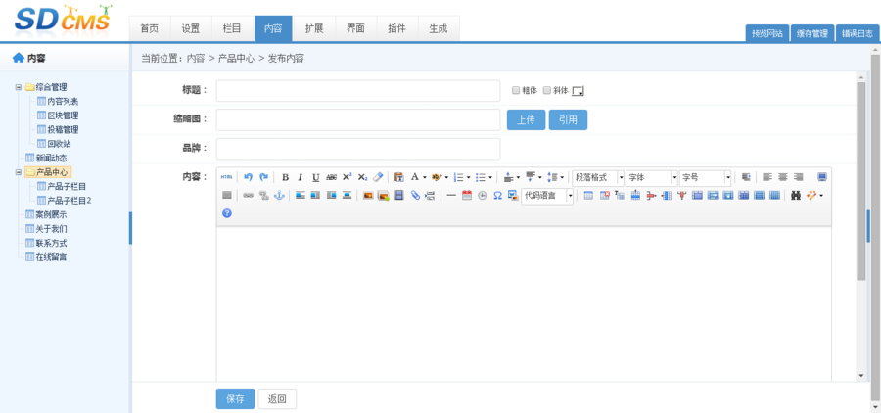
Task: Apply underline with the U icon
Action: coord(316,177)
